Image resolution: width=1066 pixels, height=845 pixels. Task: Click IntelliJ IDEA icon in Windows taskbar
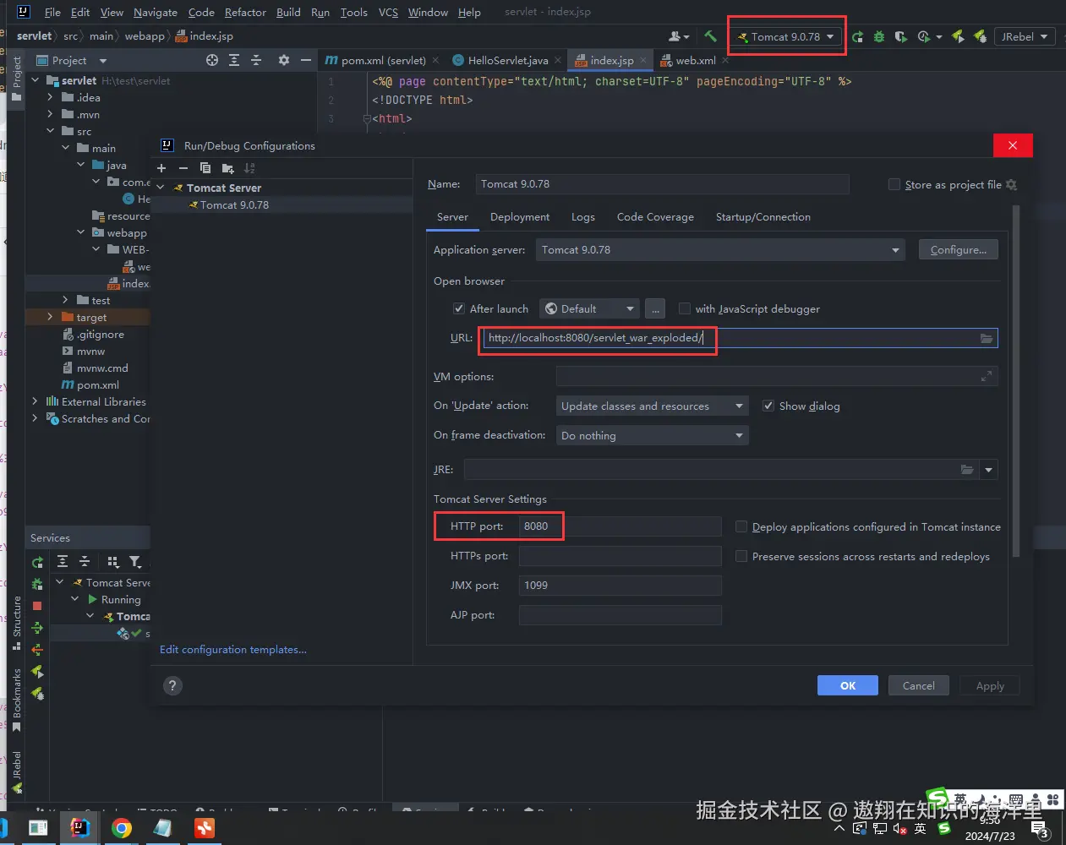pyautogui.click(x=79, y=827)
